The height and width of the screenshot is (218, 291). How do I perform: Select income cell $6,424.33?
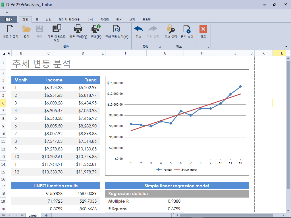pyautogui.click(x=48, y=88)
